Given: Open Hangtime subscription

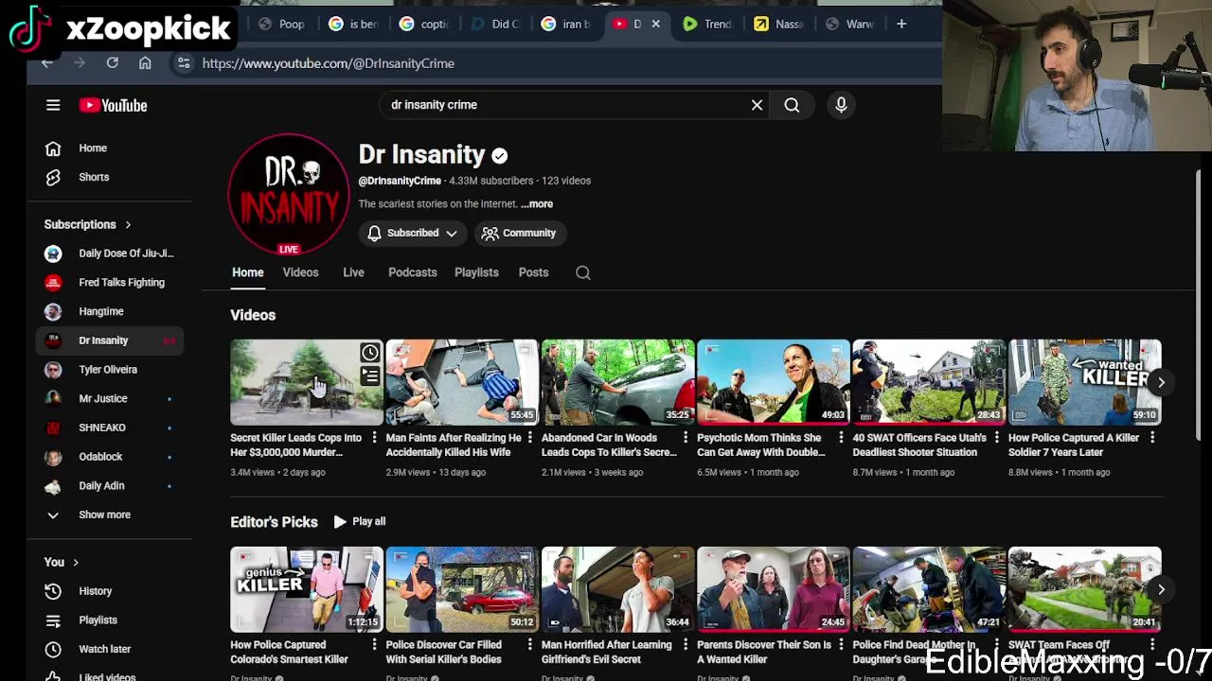Looking at the screenshot, I should point(110,311).
